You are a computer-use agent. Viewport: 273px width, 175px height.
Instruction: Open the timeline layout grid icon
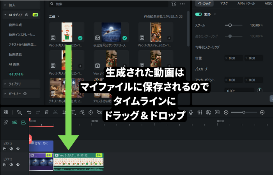(6, 112)
